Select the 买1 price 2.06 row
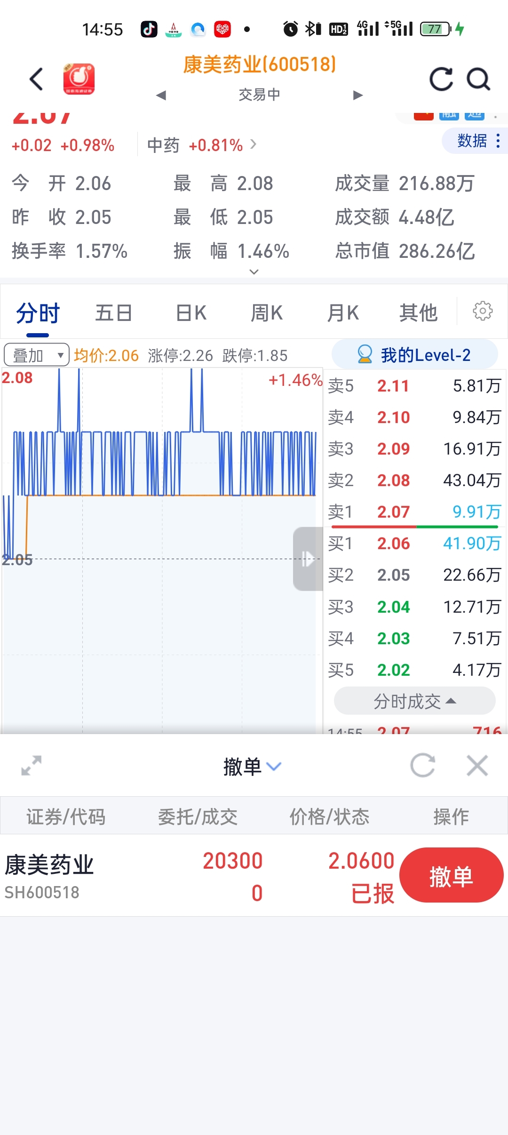This screenshot has height=1135, width=508. click(x=414, y=544)
